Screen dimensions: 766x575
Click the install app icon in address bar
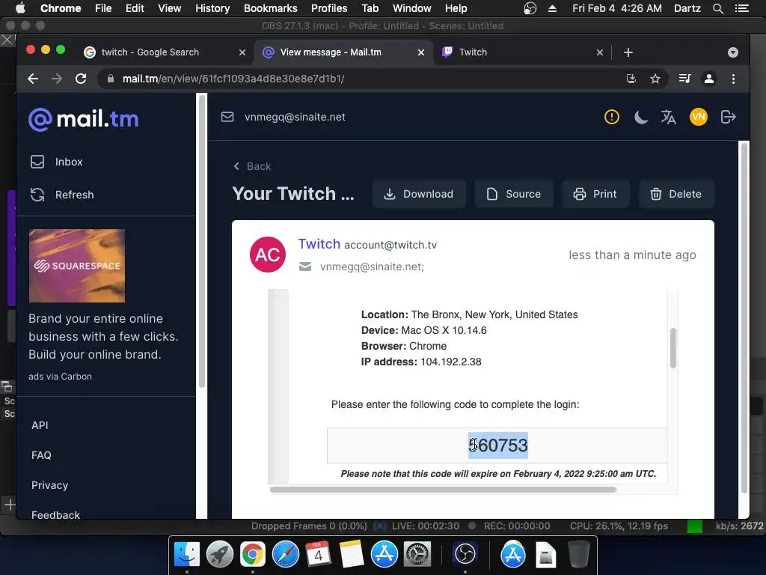click(631, 79)
